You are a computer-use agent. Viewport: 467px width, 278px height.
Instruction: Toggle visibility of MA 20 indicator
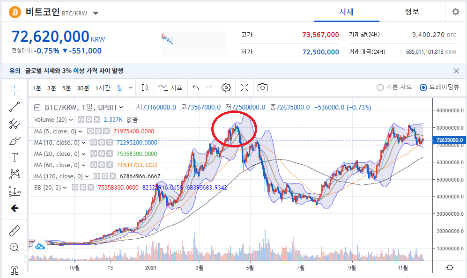point(94,154)
